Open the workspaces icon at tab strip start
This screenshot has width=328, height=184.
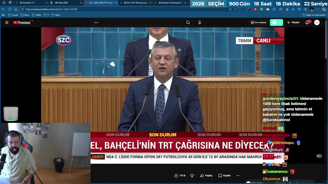pos(4,3)
